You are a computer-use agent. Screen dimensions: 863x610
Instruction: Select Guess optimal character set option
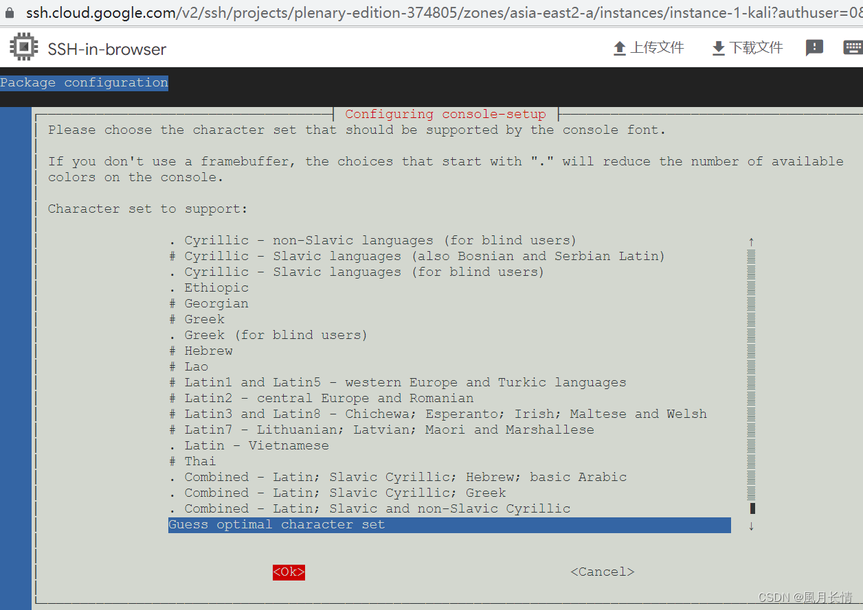pyautogui.click(x=449, y=525)
